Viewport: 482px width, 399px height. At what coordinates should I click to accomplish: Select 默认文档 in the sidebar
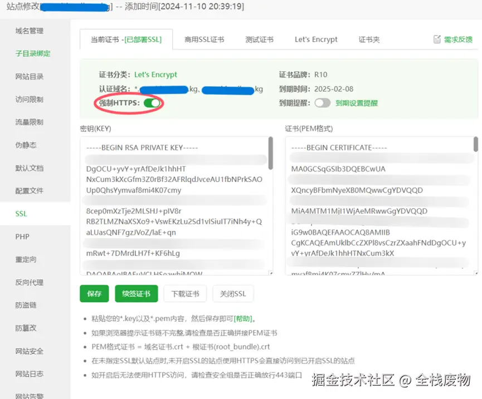pyautogui.click(x=30, y=168)
